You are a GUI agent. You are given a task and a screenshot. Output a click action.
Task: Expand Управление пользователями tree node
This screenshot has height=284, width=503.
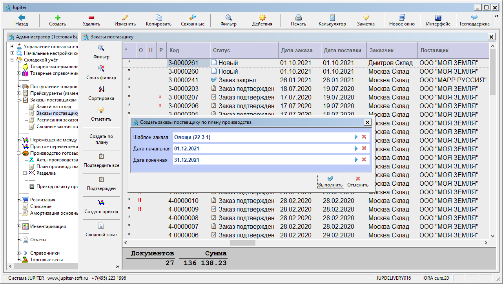[x=13, y=47]
